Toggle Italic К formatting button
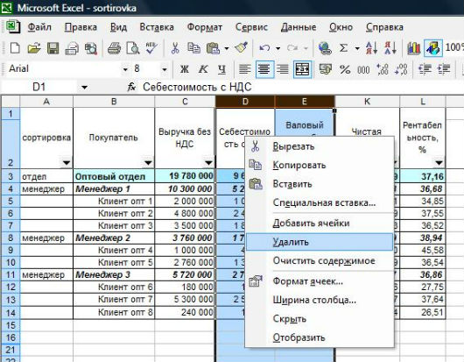Screen dimensions: 464x362 (x=203, y=69)
